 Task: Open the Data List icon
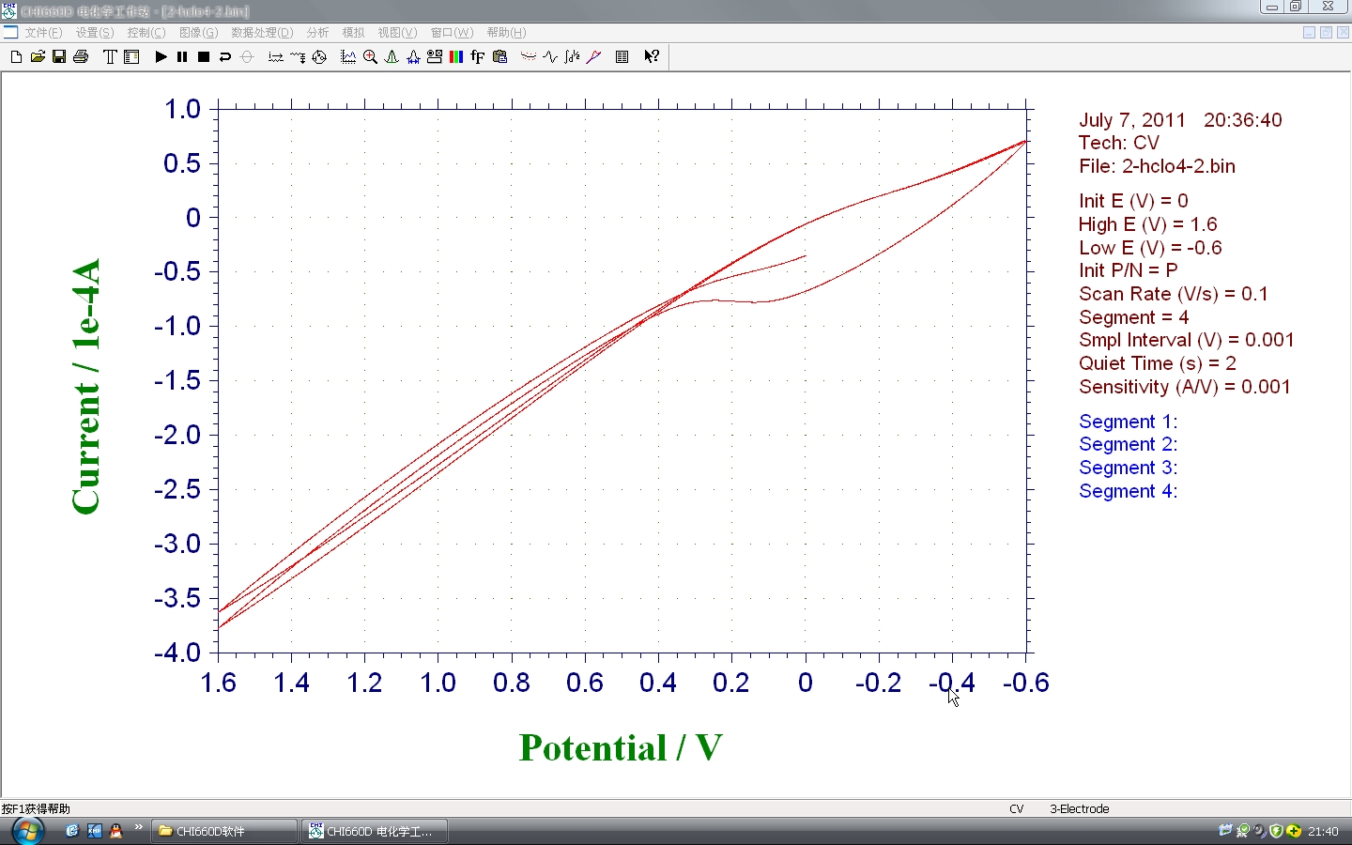622,57
